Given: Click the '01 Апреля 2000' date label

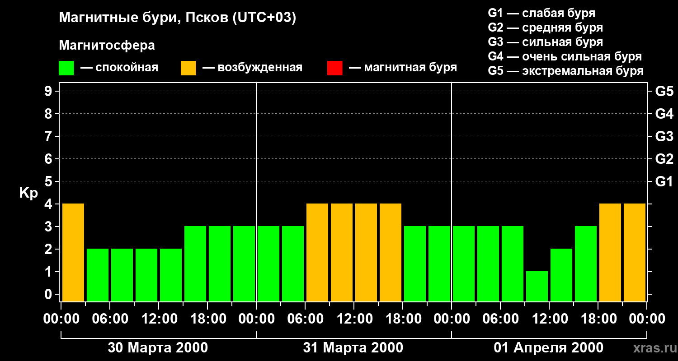Looking at the screenshot, I should tap(548, 348).
